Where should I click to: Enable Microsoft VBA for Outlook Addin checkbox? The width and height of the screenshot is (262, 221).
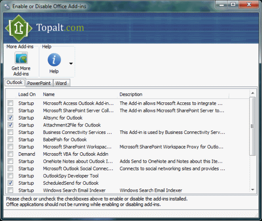click(x=10, y=154)
